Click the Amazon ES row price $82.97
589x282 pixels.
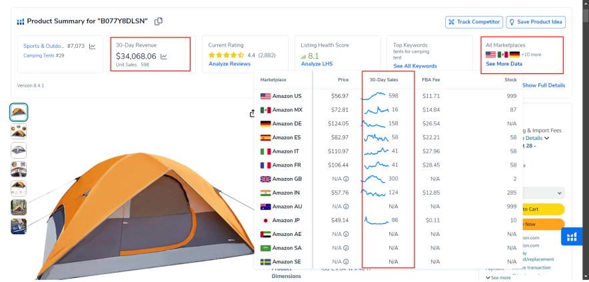tap(340, 137)
